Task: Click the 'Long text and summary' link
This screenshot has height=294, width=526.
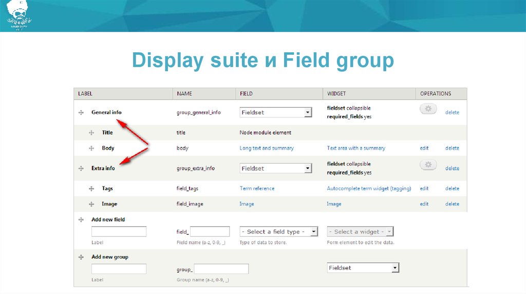Action: click(x=267, y=148)
